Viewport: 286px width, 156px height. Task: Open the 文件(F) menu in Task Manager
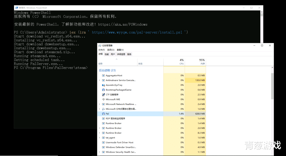[x=102, y=50]
